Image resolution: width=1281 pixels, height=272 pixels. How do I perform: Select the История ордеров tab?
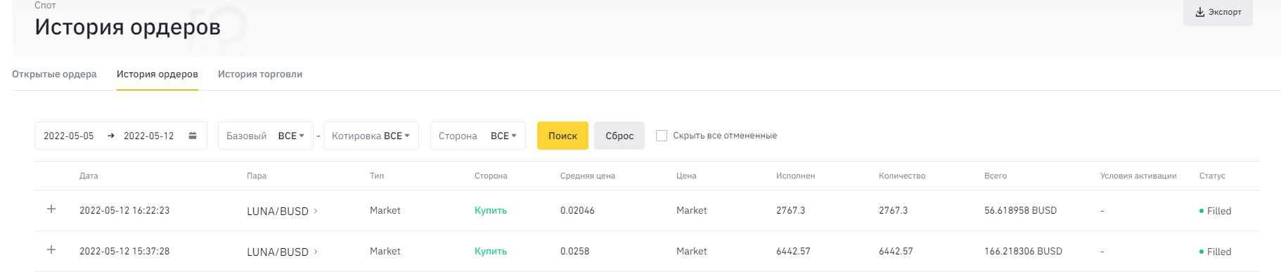tap(157, 74)
